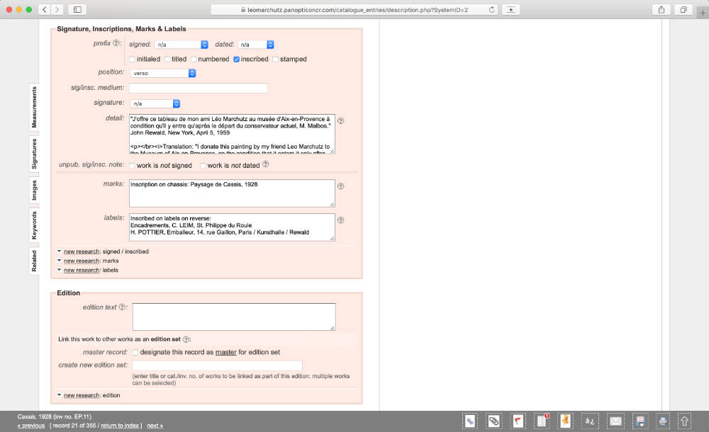Open help icon beside detail textarea

(x=341, y=120)
